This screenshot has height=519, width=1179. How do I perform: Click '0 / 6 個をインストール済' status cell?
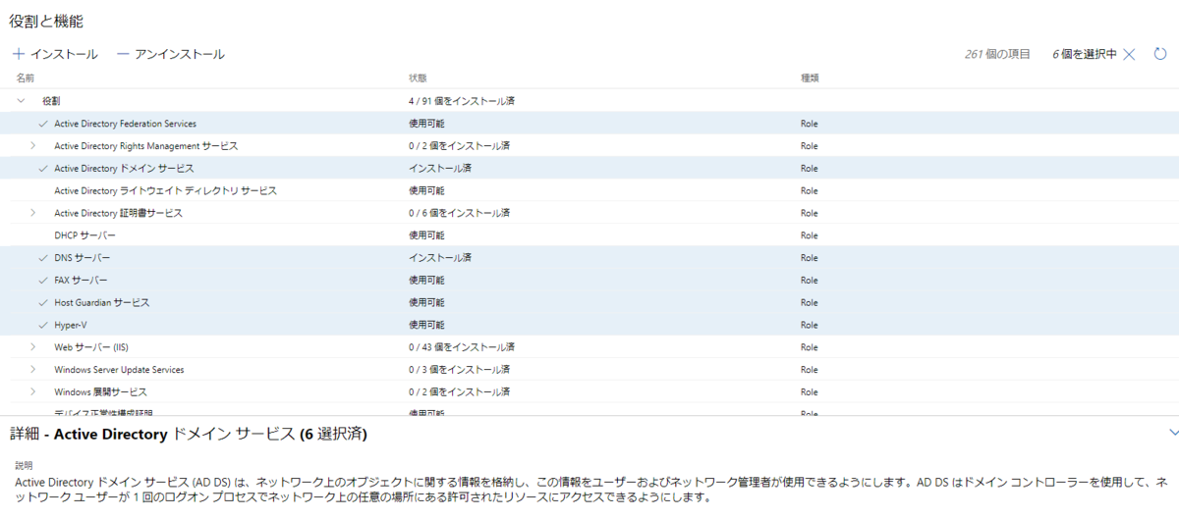pyautogui.click(x=459, y=213)
